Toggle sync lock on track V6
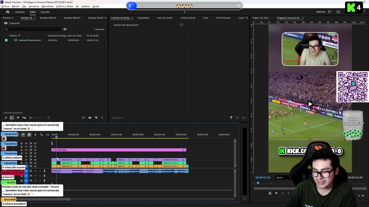Screen dimensions: 369x207 coord(31,150)
